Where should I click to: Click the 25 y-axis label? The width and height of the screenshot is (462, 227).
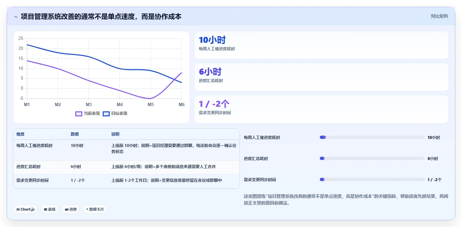pos(21,39)
